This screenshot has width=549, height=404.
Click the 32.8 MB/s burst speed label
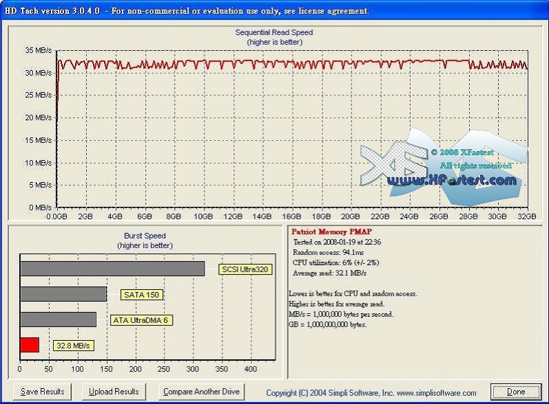(73, 346)
